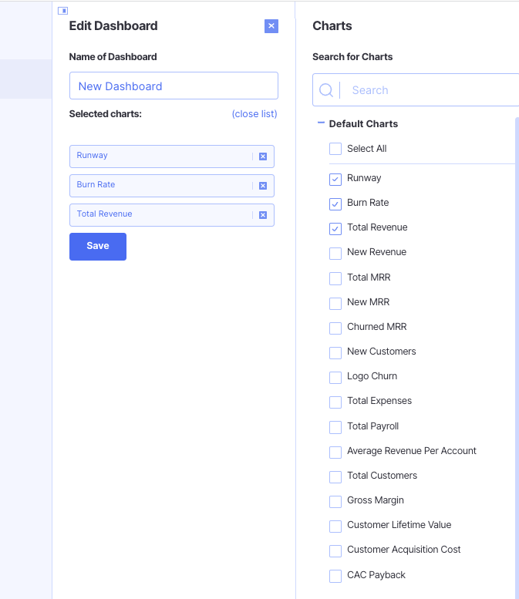Screen dimensions: 519x599
Task: Click the search magnifier icon
Action: click(326, 90)
